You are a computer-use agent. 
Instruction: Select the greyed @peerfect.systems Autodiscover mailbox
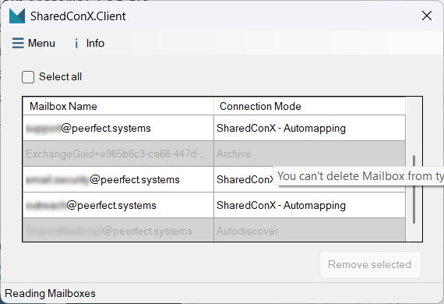(x=118, y=231)
